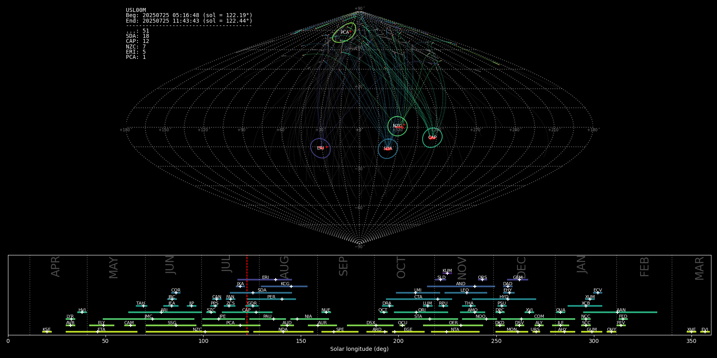
Task: Click the ORS shower marker in timeline
Action: tap(482, 280)
